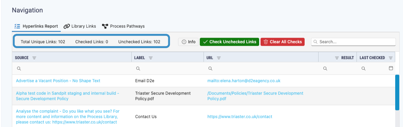Open Analyse the complaint source link

pyautogui.click(x=68, y=117)
